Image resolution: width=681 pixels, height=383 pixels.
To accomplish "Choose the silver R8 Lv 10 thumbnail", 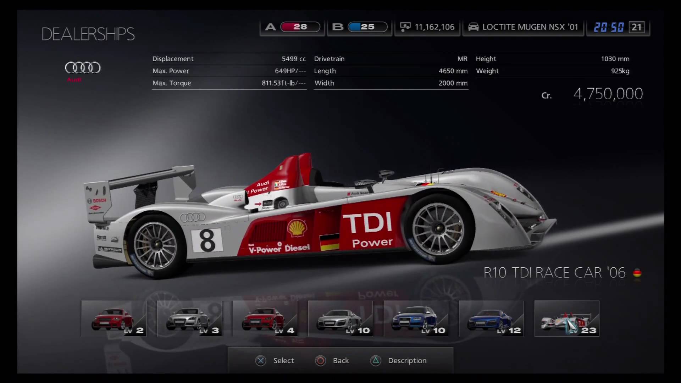I will point(340,318).
